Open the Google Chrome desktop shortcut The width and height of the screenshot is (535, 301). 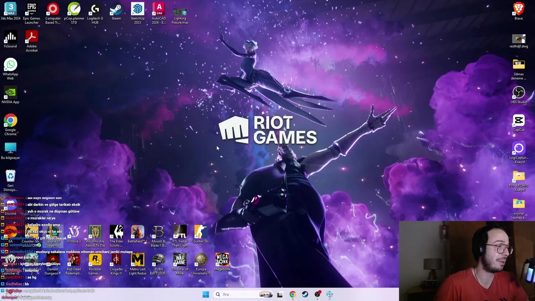pos(10,125)
